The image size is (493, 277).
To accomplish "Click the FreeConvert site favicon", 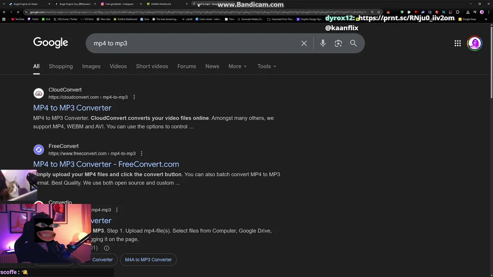I will pos(39,150).
